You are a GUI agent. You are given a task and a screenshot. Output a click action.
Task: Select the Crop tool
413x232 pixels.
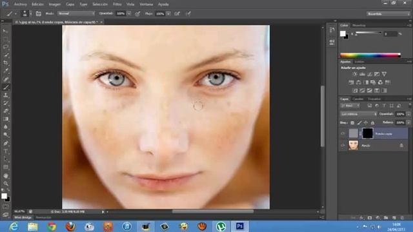pyautogui.click(x=6, y=63)
